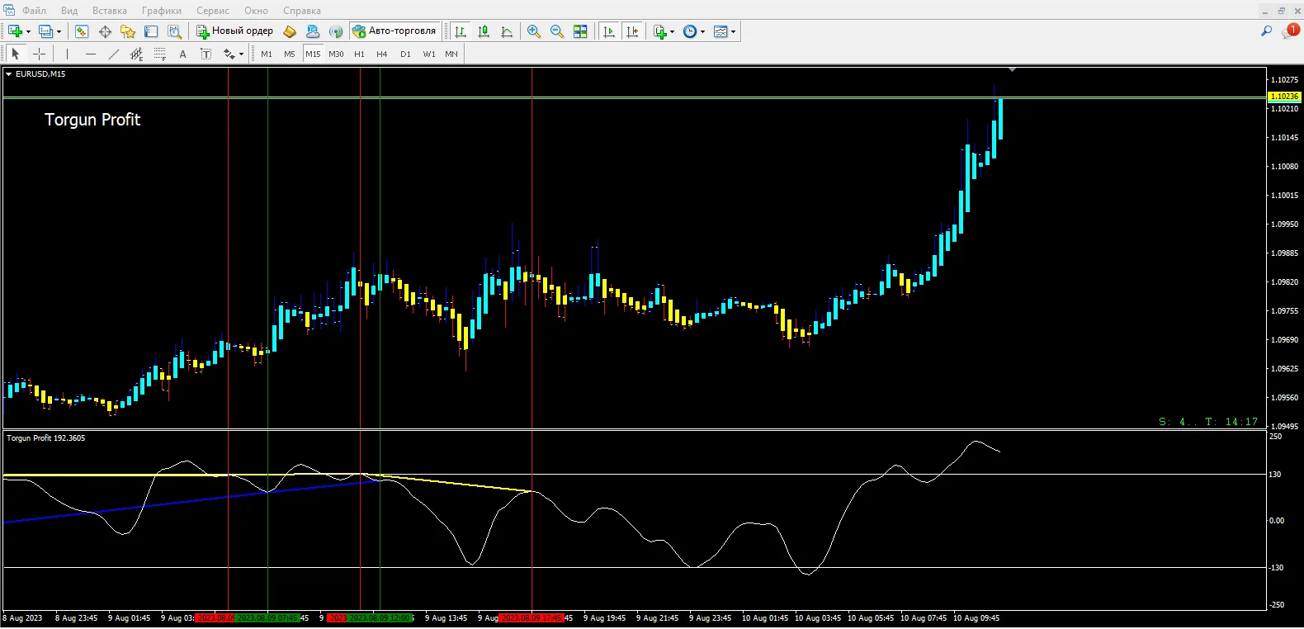Select the trendline tool

114,54
